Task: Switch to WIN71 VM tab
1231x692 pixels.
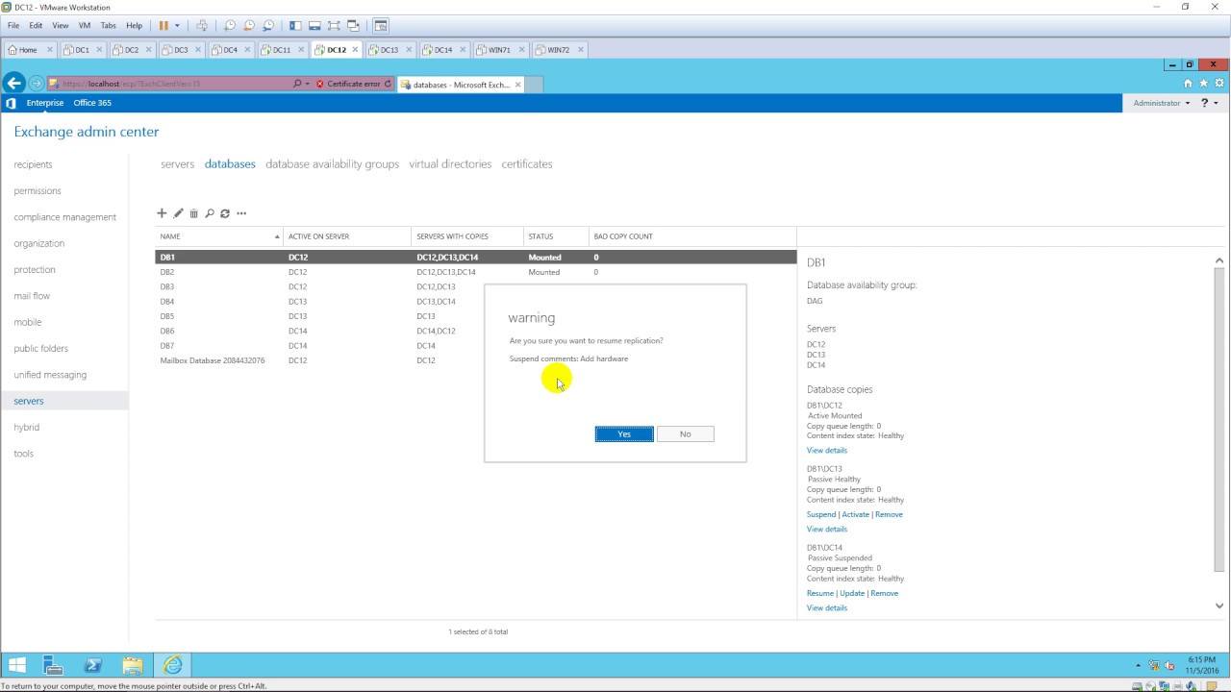Action: [499, 50]
